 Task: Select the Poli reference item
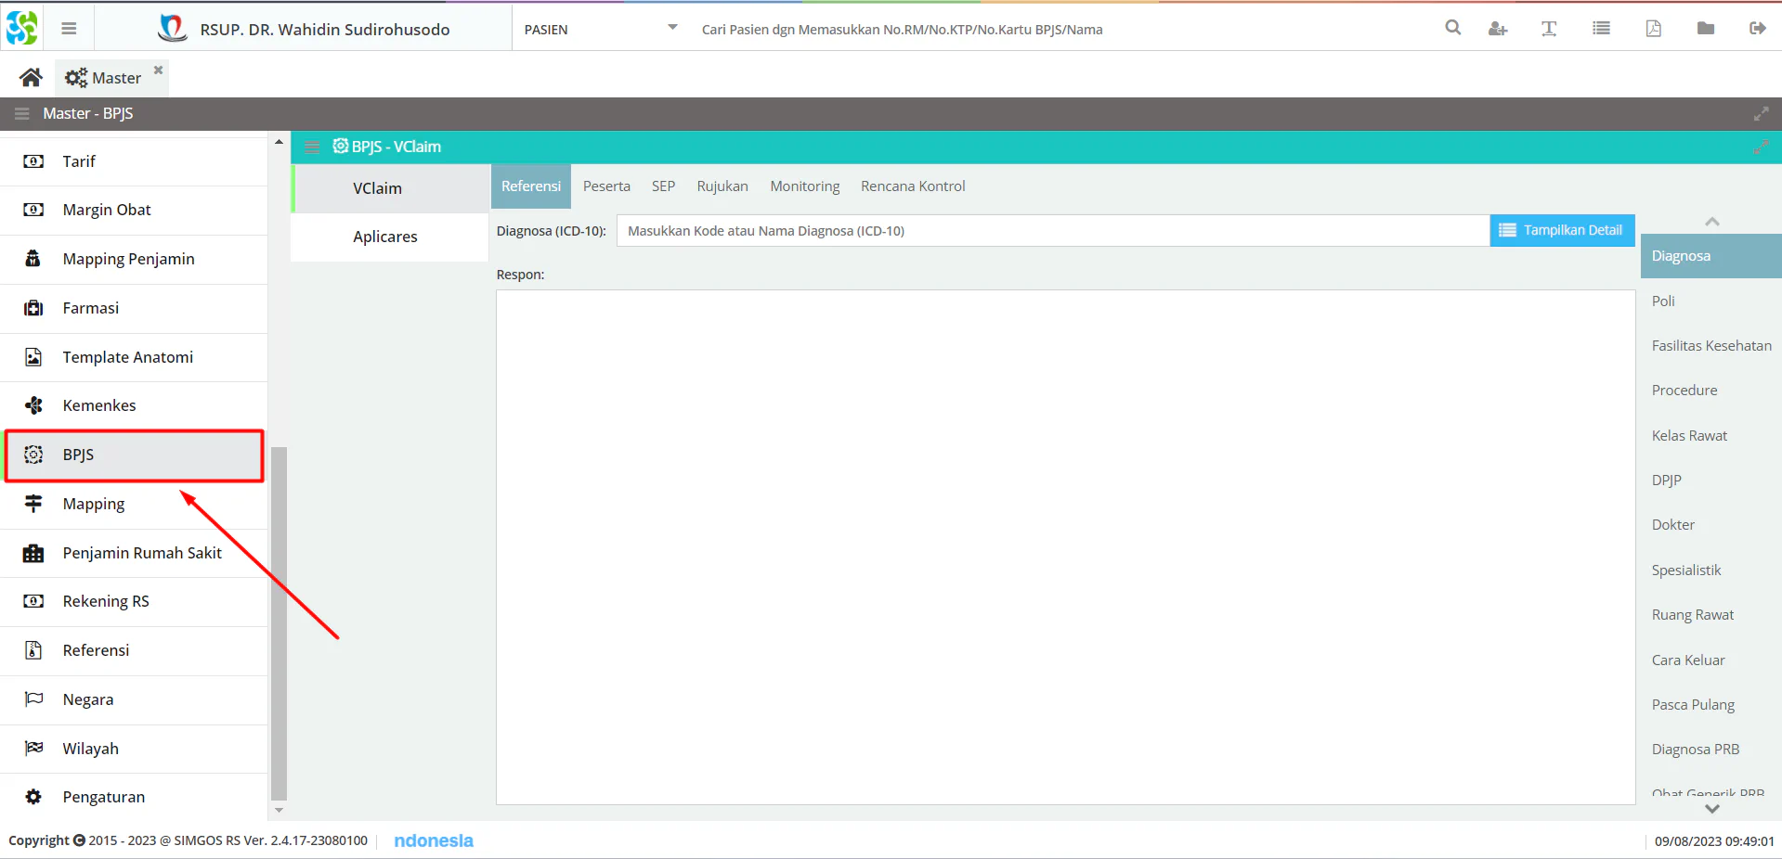1710,301
